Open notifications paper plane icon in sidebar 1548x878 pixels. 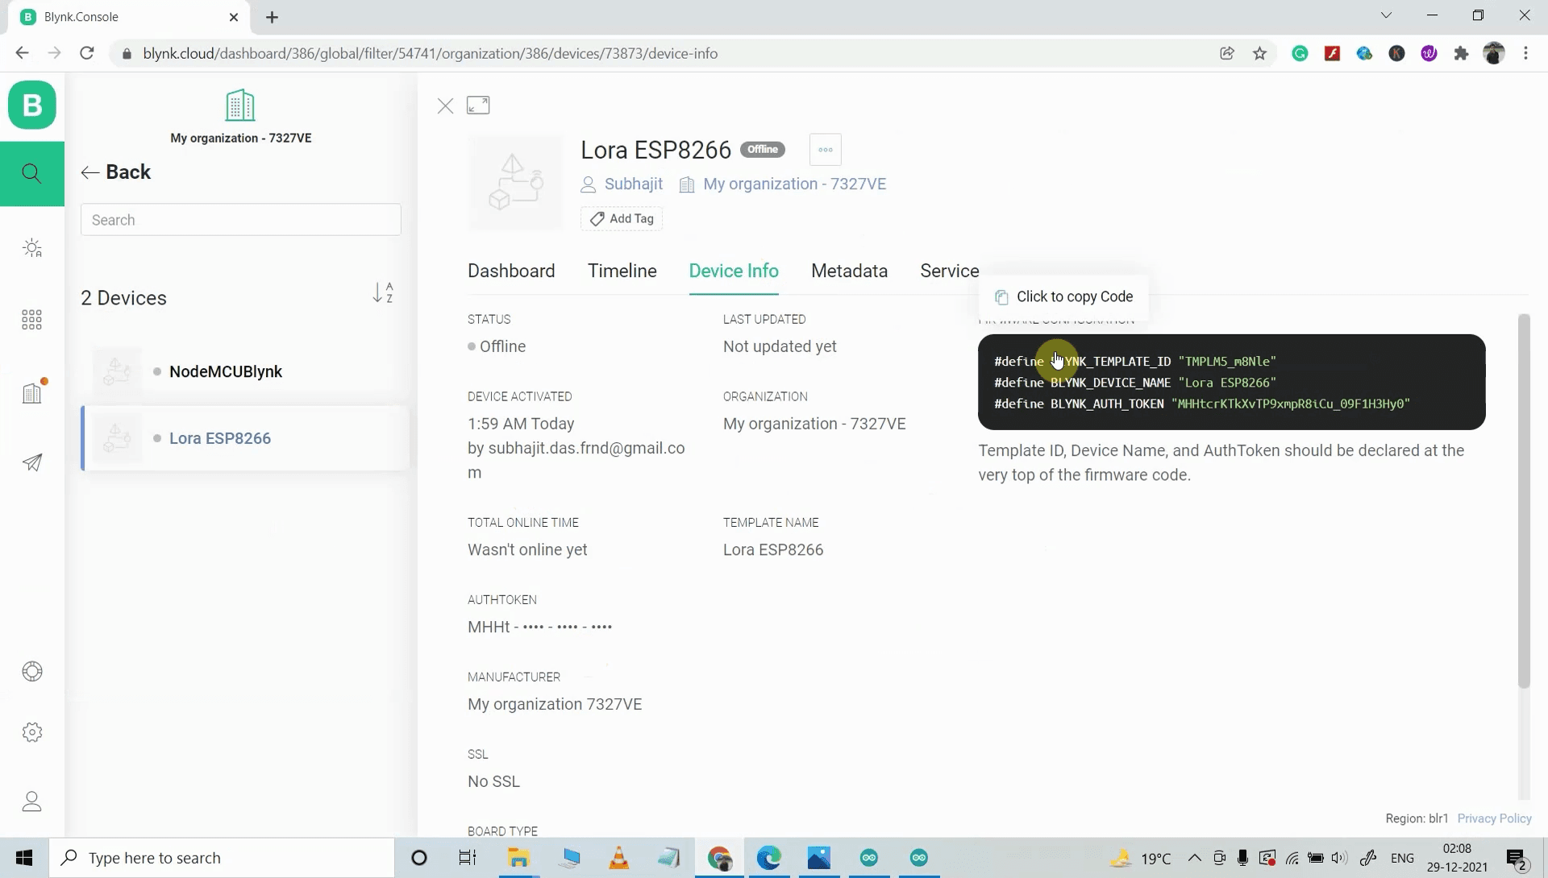pyautogui.click(x=32, y=462)
